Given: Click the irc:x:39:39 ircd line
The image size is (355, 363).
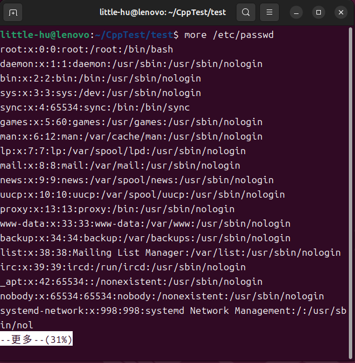Looking at the screenshot, I should click(123, 267).
